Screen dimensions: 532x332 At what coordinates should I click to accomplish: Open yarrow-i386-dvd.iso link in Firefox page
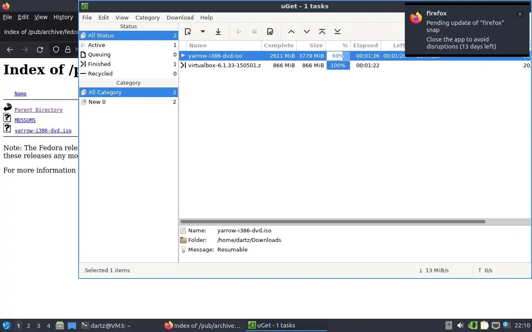click(x=43, y=131)
